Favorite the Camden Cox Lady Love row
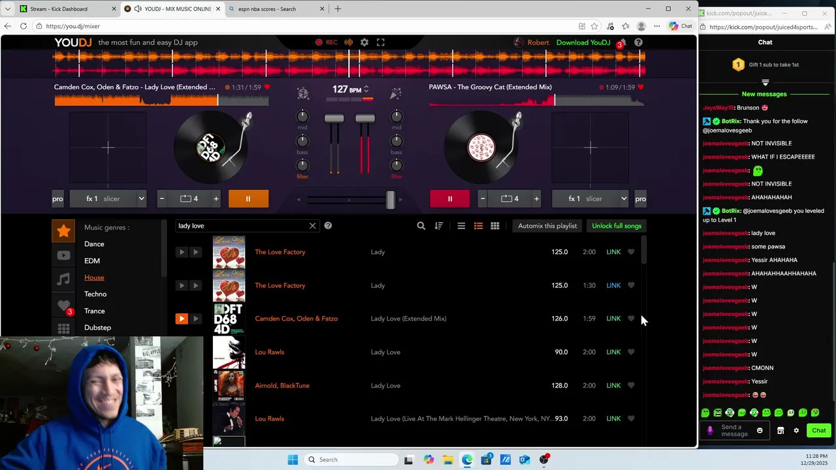The image size is (836, 470). pos(631,319)
